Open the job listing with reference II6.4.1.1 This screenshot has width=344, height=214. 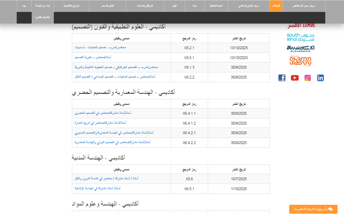tap(103, 113)
